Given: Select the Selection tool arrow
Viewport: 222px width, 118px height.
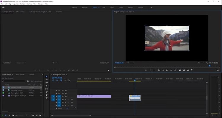Looking at the screenshot, I should [46, 76].
